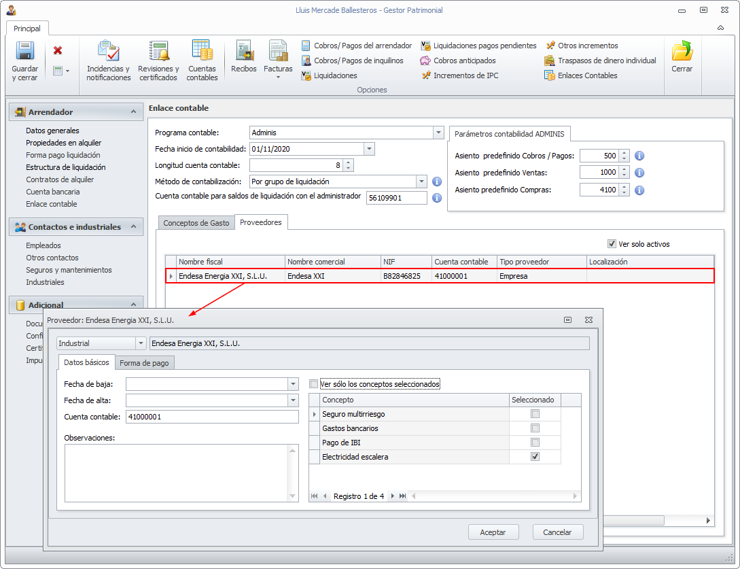Open Cuentas contables
This screenshot has width=740, height=569.
pyautogui.click(x=202, y=61)
